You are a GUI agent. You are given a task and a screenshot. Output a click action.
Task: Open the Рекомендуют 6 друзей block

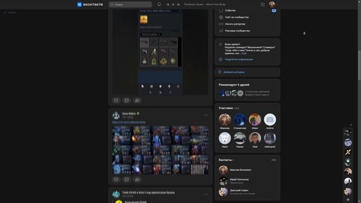click(248, 90)
